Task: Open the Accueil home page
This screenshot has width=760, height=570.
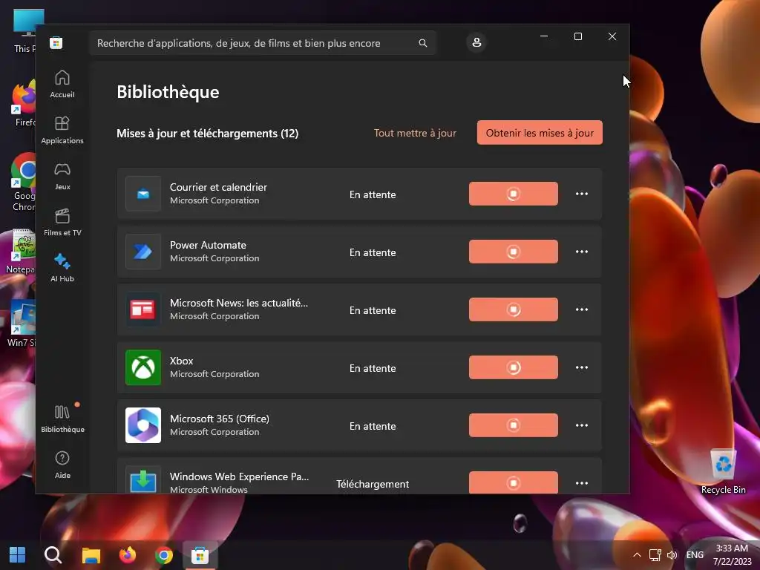Action: [x=62, y=84]
